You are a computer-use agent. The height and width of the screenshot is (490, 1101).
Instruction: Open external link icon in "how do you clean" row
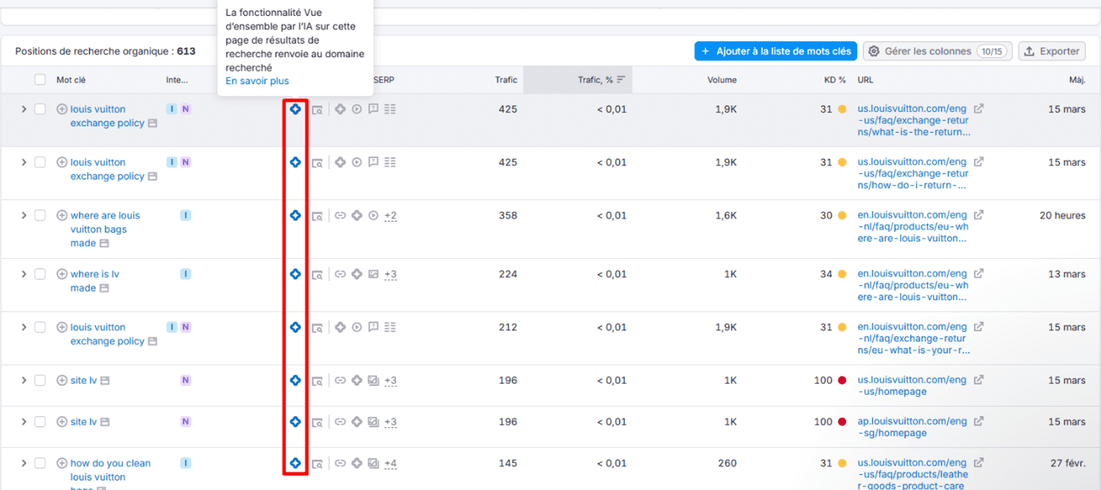coord(979,463)
